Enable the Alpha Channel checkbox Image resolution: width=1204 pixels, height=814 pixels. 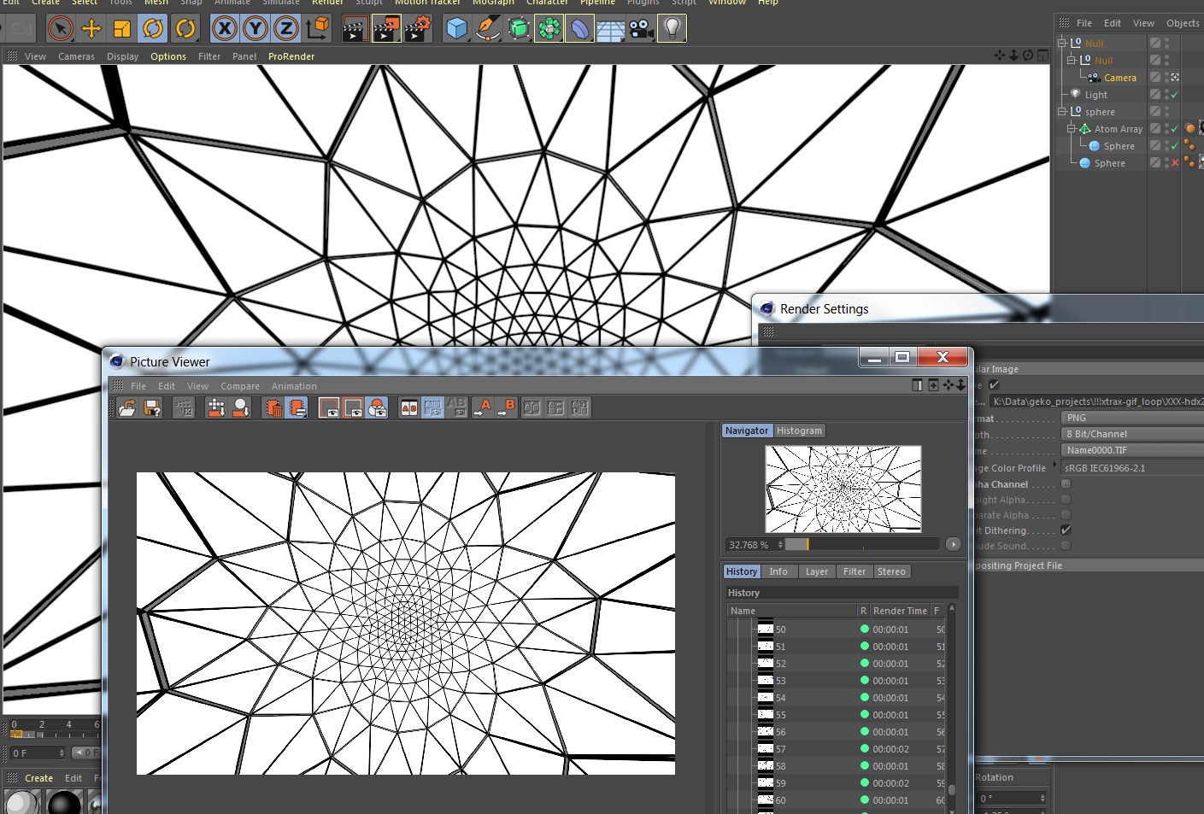[1066, 484]
